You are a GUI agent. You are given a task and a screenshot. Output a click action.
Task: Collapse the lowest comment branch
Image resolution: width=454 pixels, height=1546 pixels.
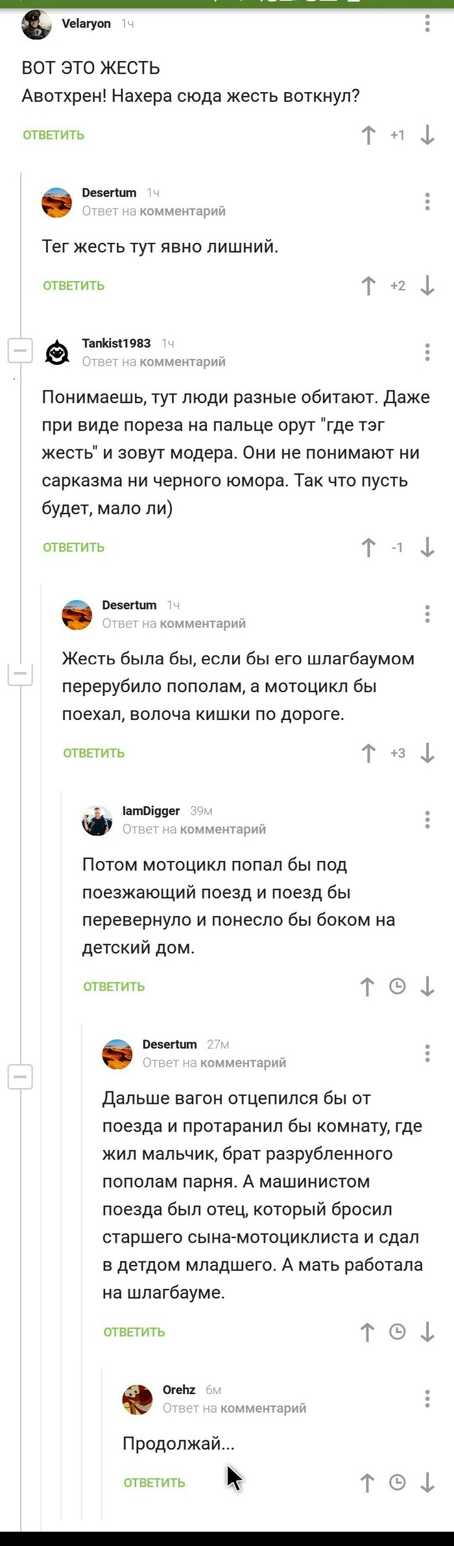19,1077
